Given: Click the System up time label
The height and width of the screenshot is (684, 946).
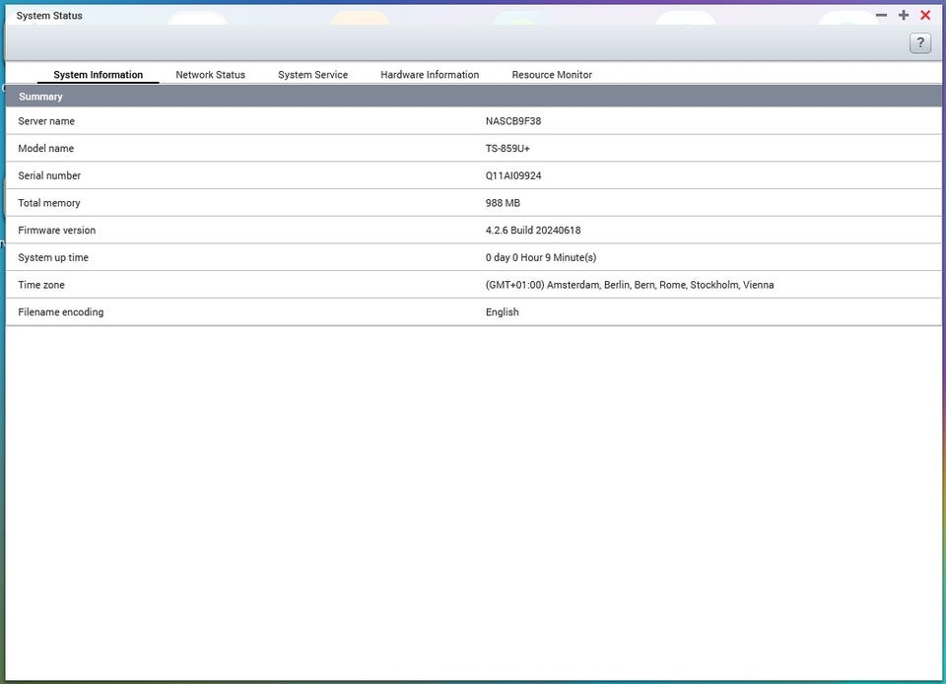Looking at the screenshot, I should click(53, 257).
